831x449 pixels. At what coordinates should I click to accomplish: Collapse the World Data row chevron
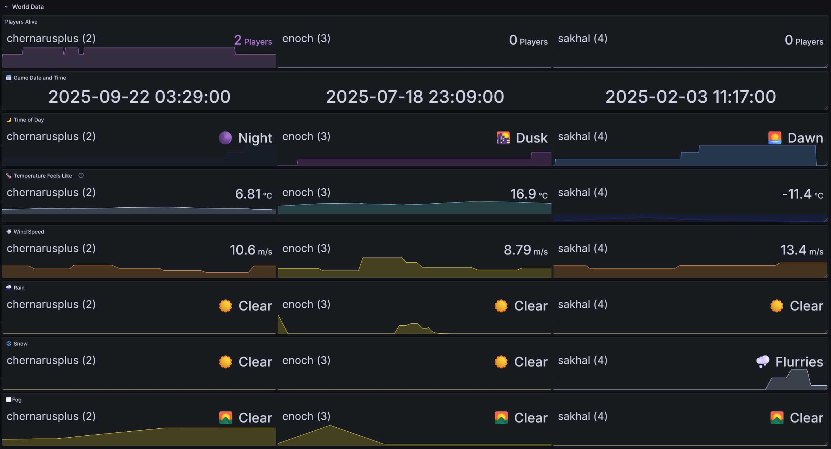(6, 7)
